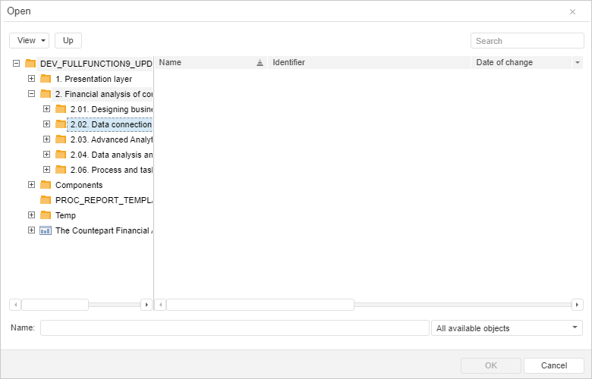
Task: Collapse the 2. Financial analysis node
Action: pyautogui.click(x=31, y=94)
